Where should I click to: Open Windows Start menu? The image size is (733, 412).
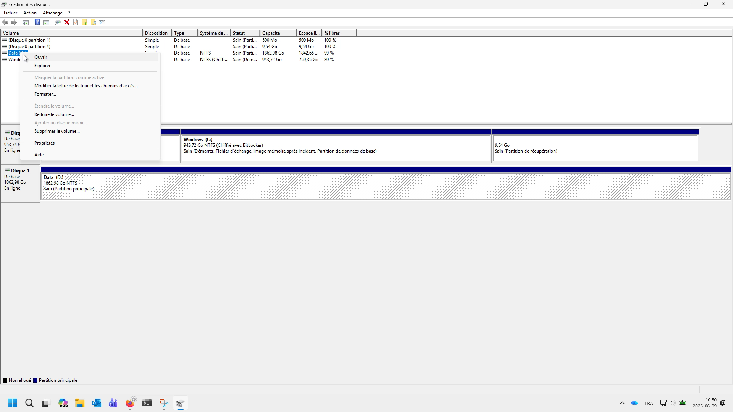[x=13, y=403]
